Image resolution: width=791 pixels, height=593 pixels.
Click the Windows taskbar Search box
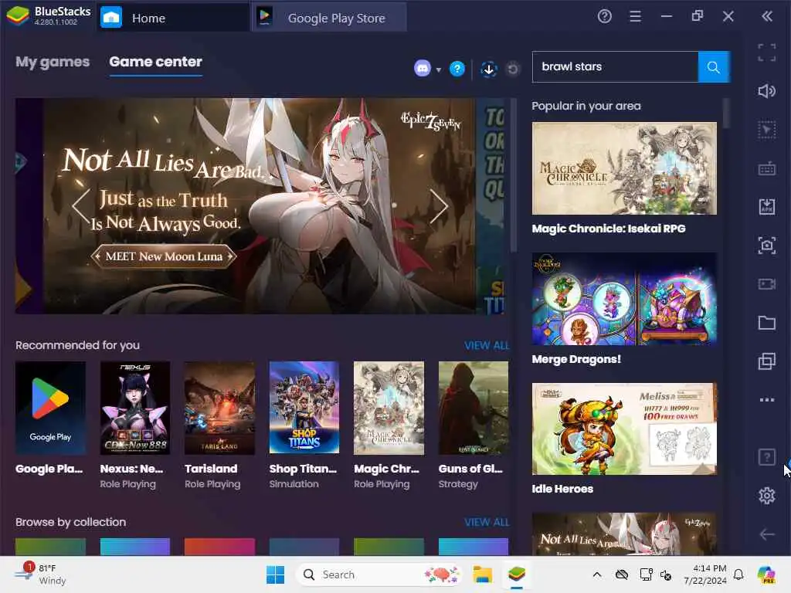click(379, 574)
